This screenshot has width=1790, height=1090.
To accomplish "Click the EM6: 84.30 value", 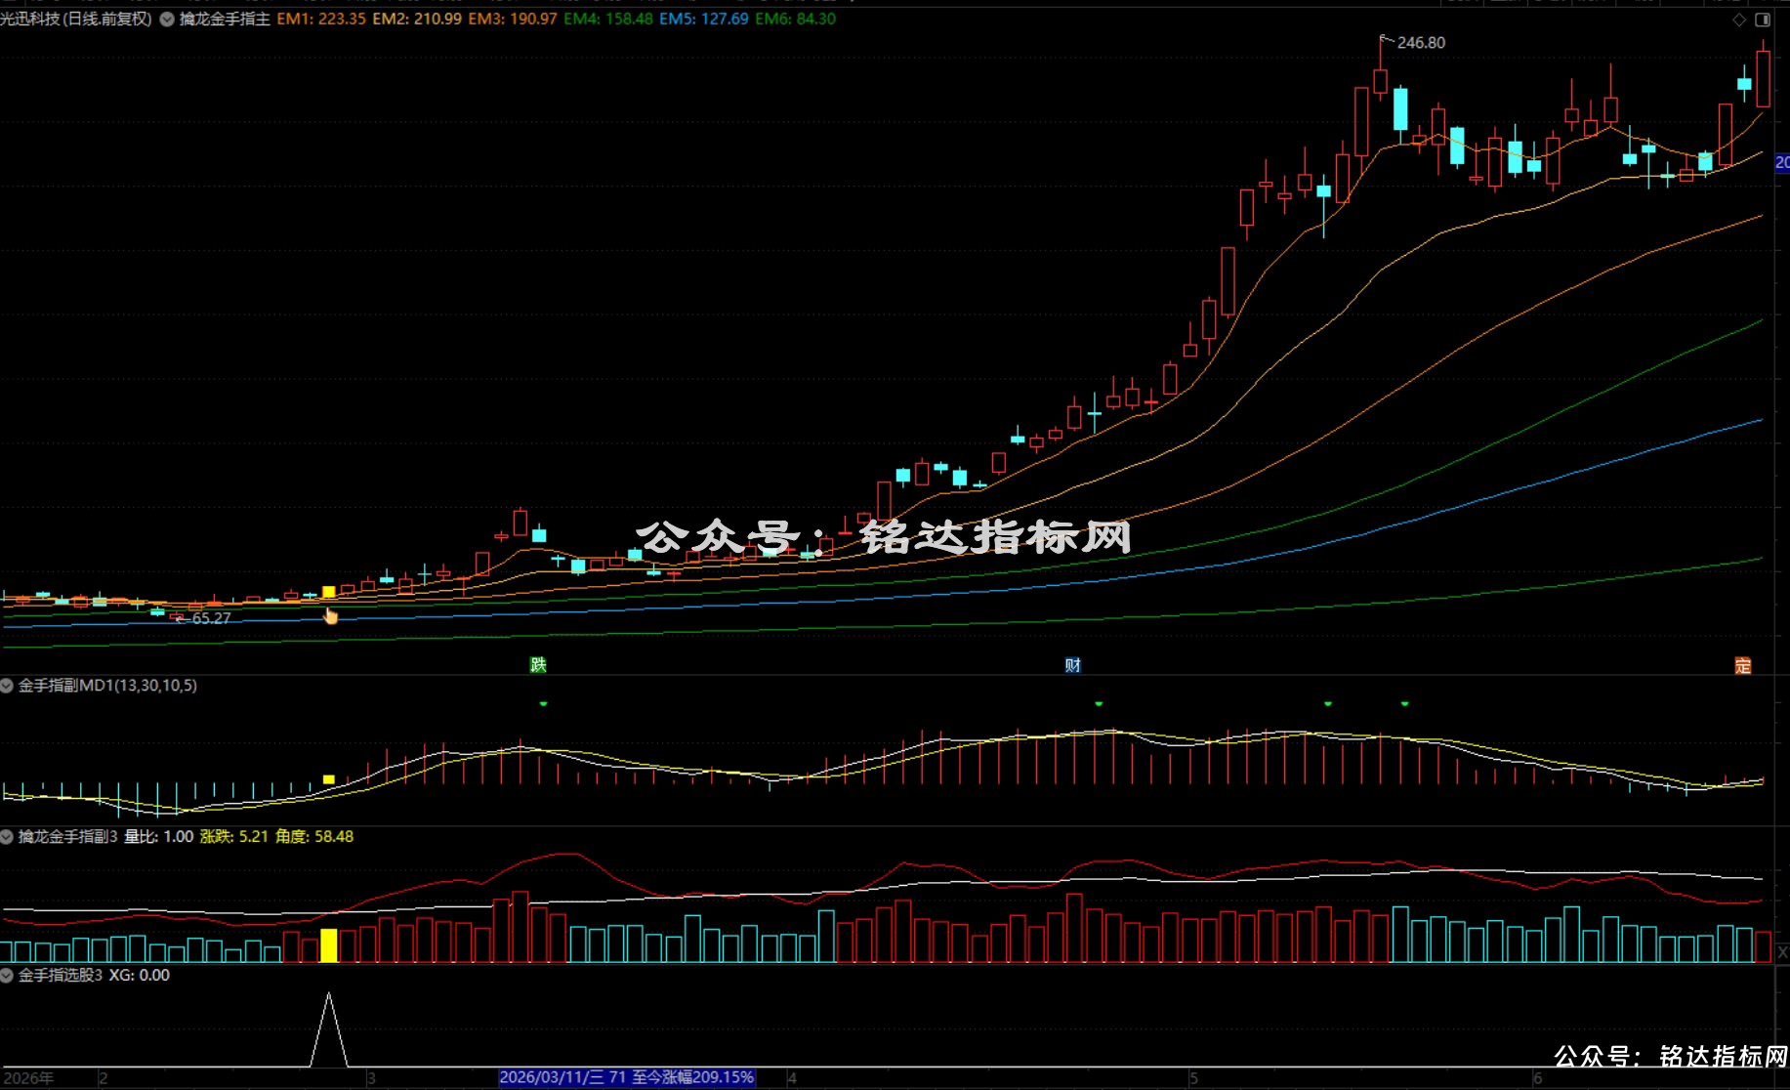I will (x=796, y=19).
